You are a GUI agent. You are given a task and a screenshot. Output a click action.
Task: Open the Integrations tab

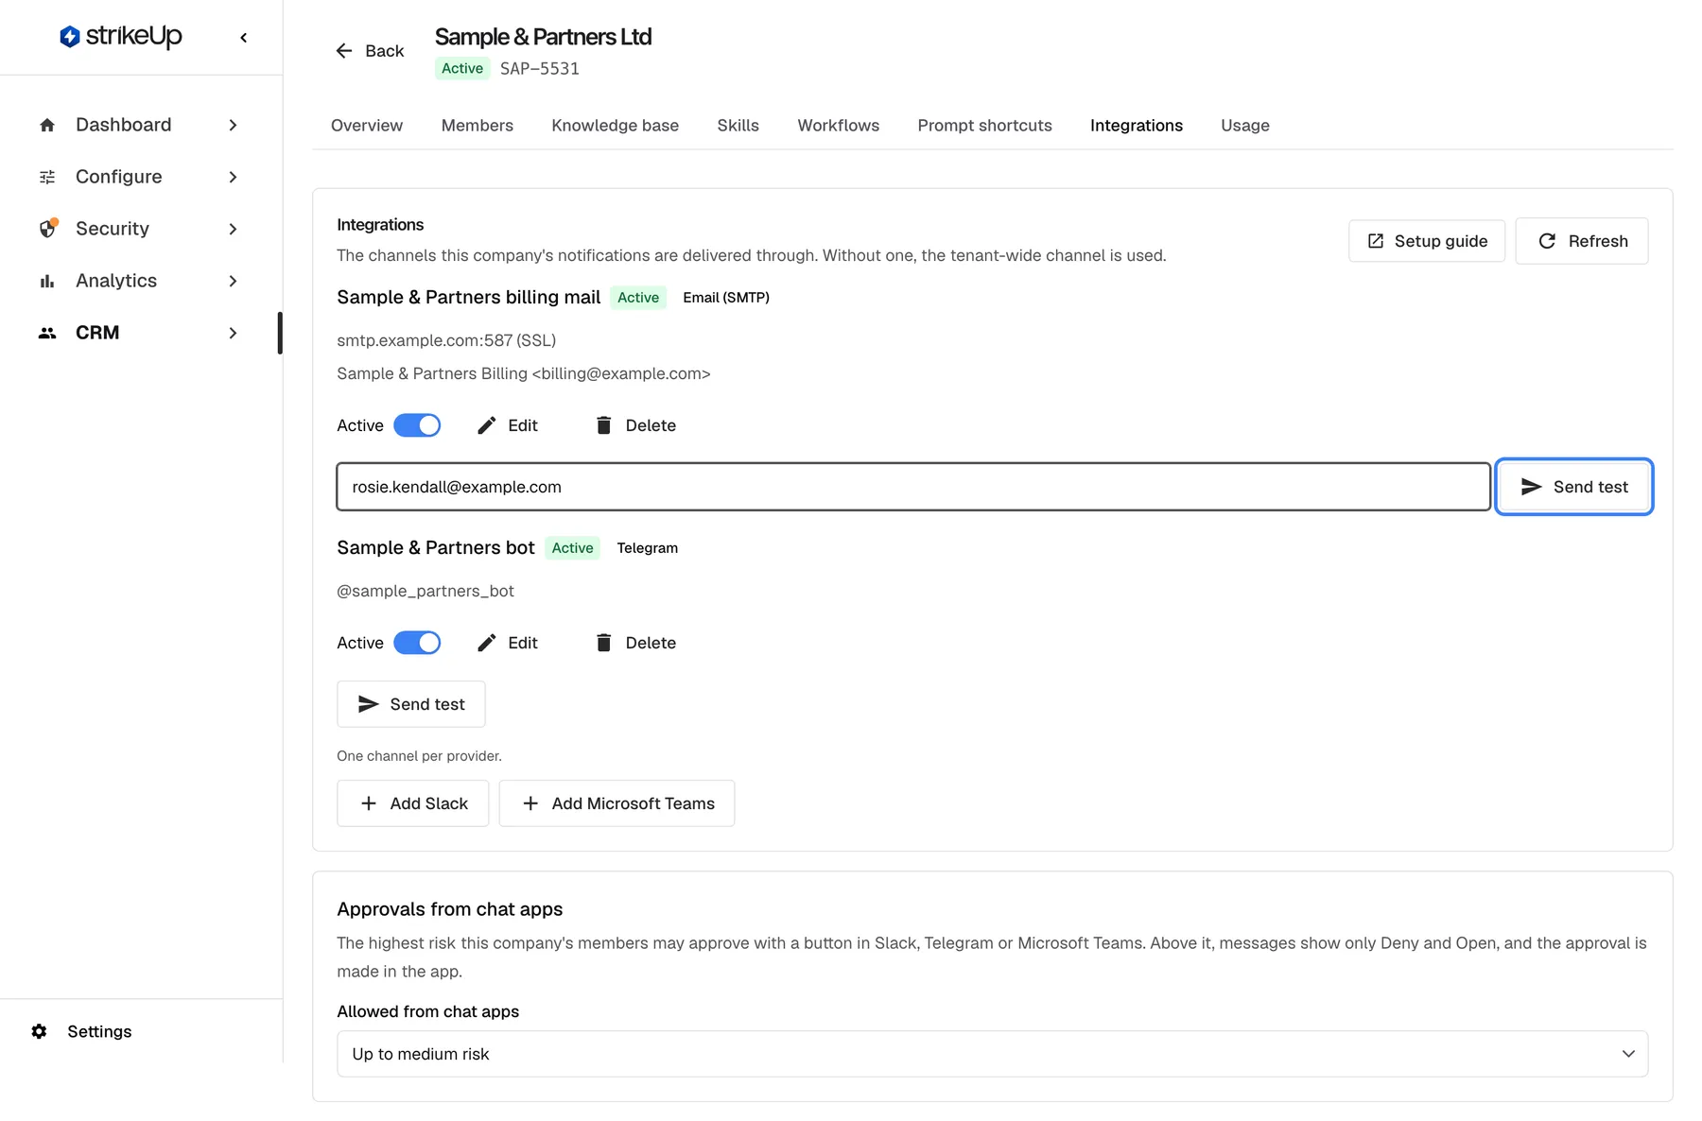(1137, 126)
